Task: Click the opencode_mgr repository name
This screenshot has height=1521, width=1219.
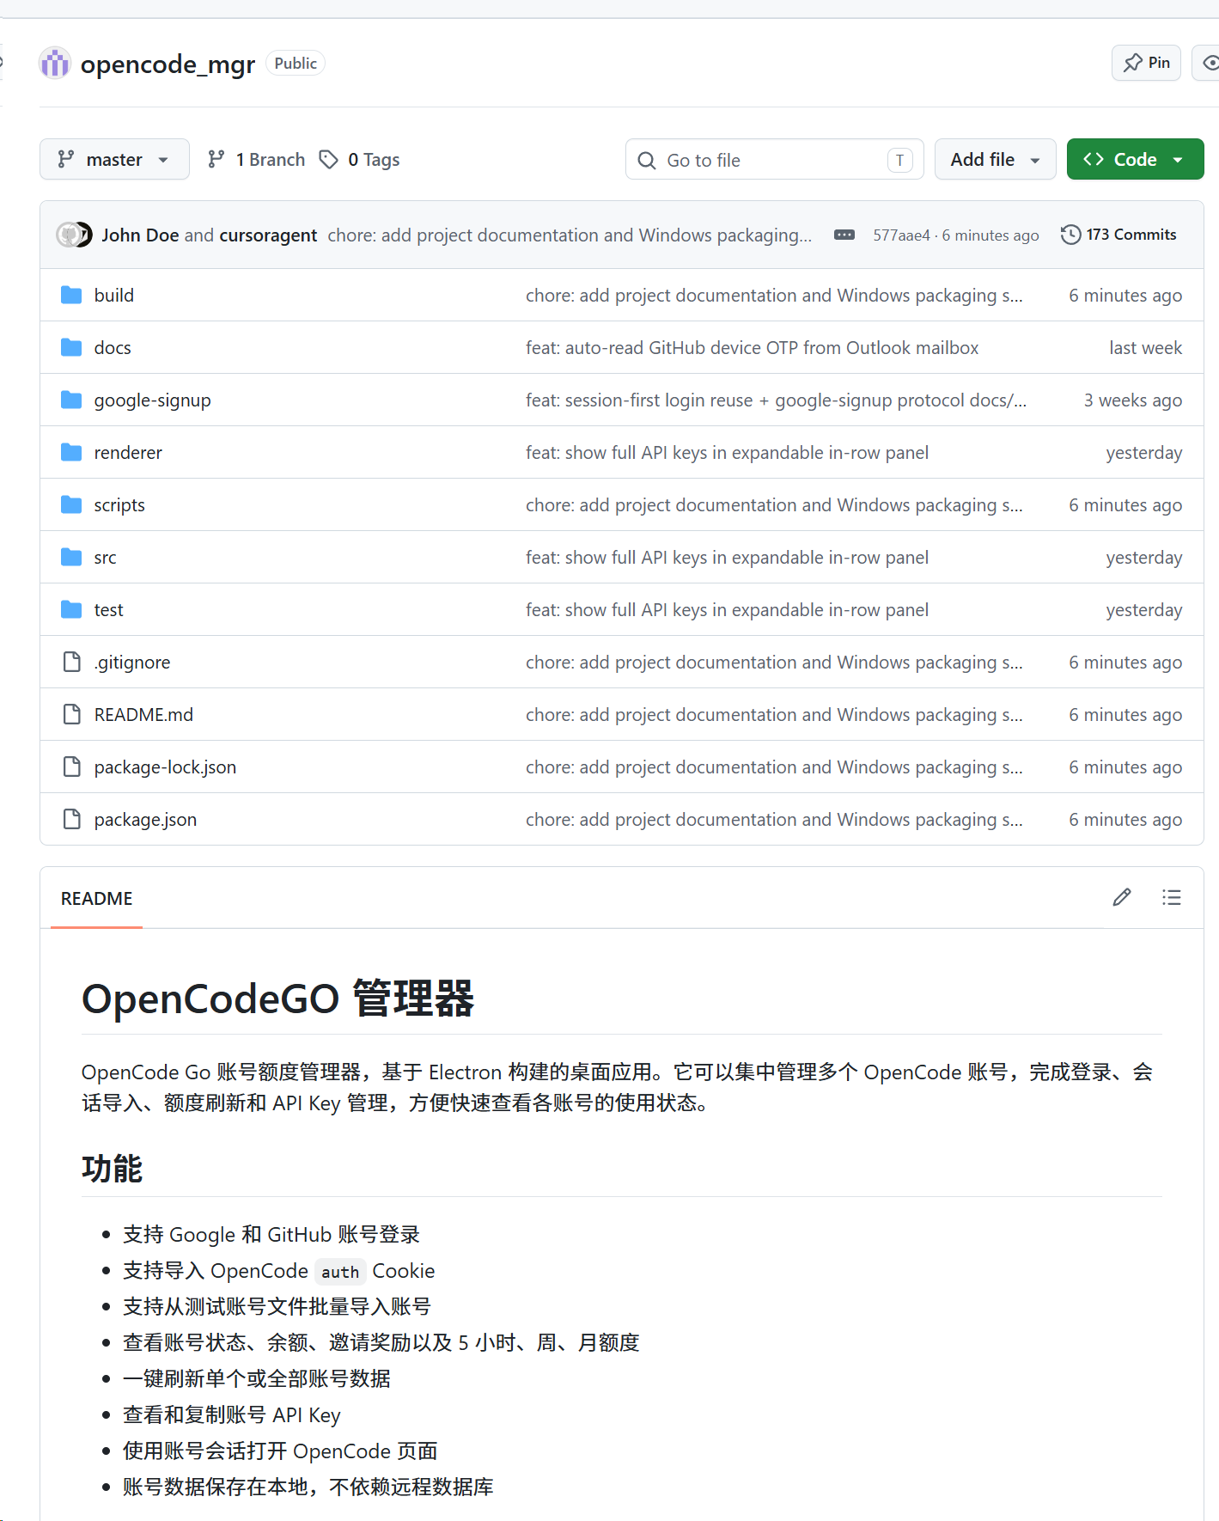Action: (168, 64)
